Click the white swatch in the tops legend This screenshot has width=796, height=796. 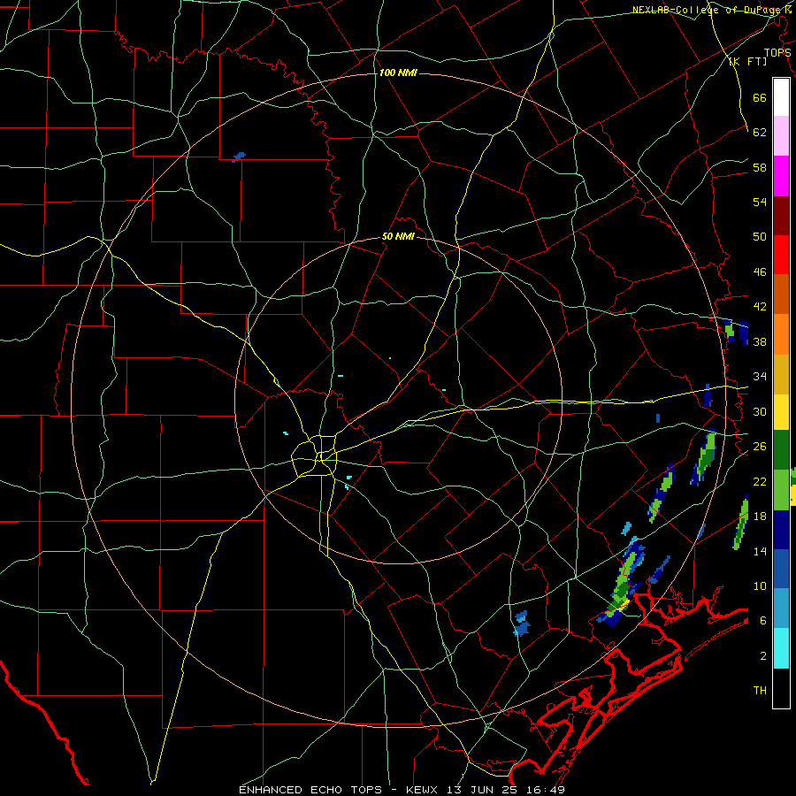pyautogui.click(x=781, y=97)
